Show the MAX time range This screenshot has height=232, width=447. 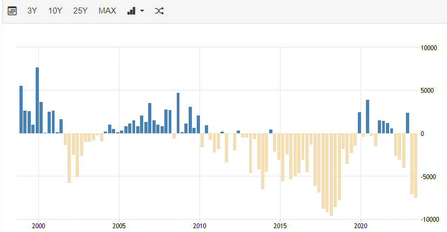click(x=107, y=11)
